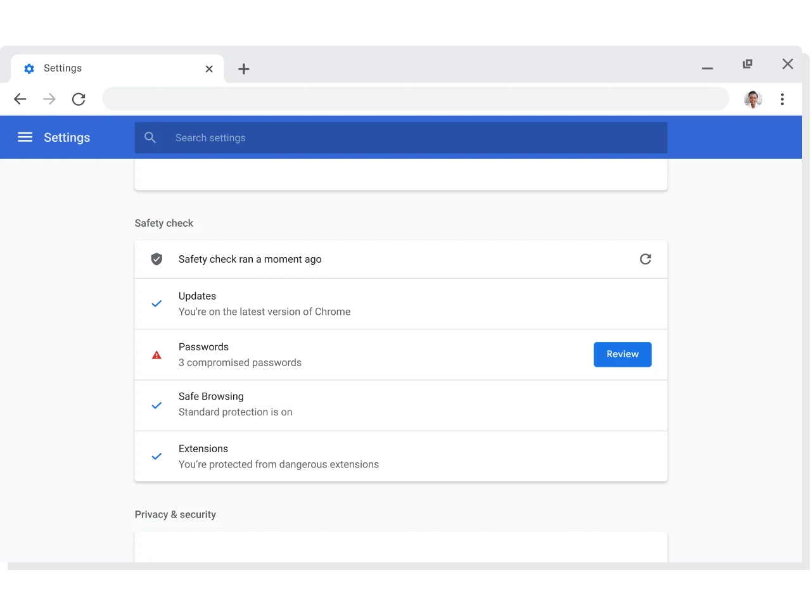Click the red warning icon beside Passwords
Screen dimensions: 811x608
[x=156, y=355]
